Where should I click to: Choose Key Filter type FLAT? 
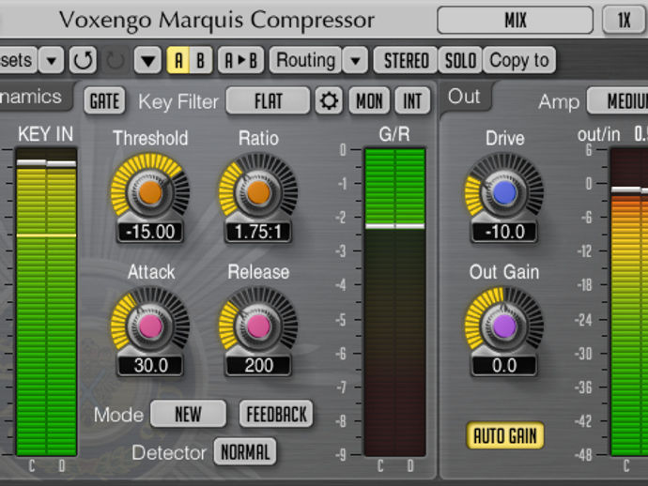pyautogui.click(x=269, y=100)
